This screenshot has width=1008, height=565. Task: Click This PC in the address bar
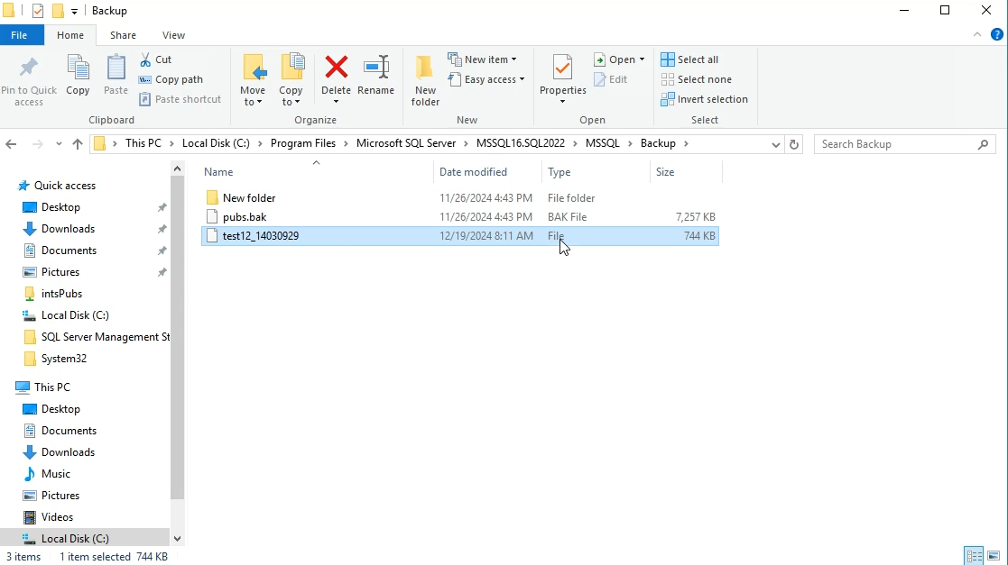click(x=143, y=143)
